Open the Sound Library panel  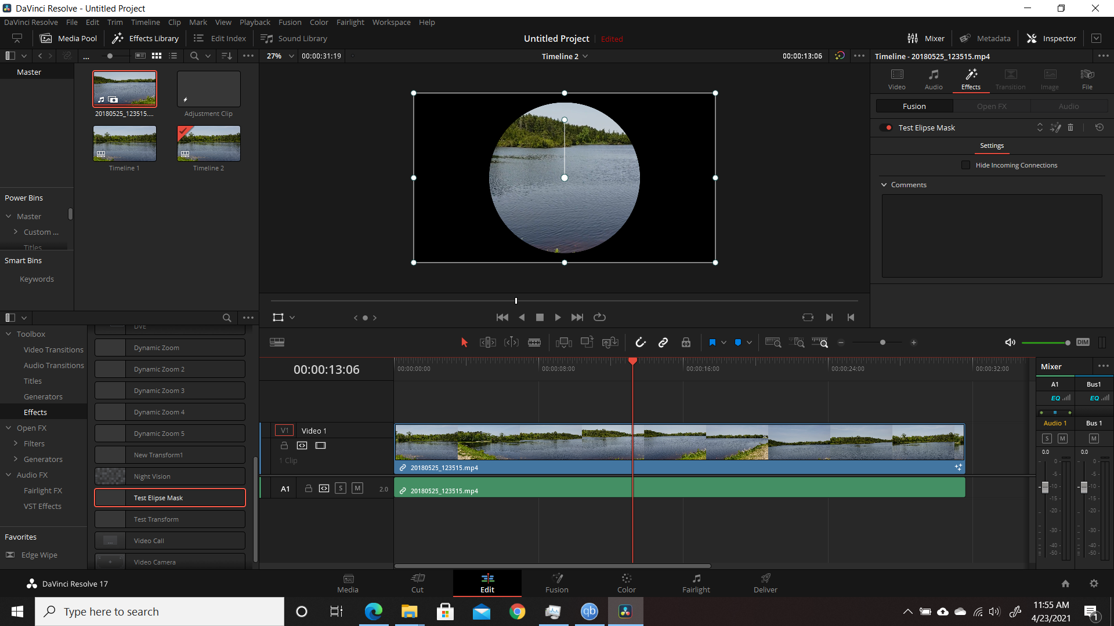pyautogui.click(x=294, y=38)
